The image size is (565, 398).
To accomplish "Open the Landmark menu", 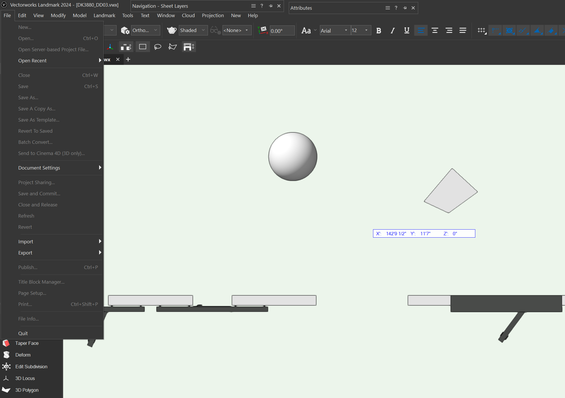I will coord(104,15).
